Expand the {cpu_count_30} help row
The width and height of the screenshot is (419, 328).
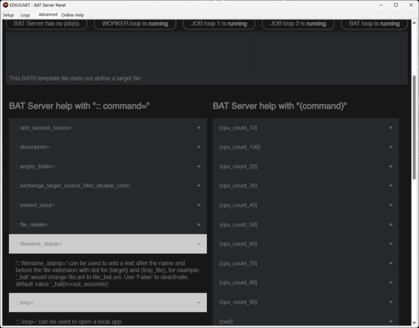pyautogui.click(x=306, y=185)
